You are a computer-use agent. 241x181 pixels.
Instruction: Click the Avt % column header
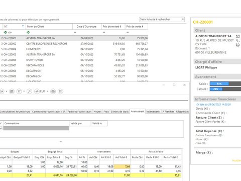click(82, 157)
